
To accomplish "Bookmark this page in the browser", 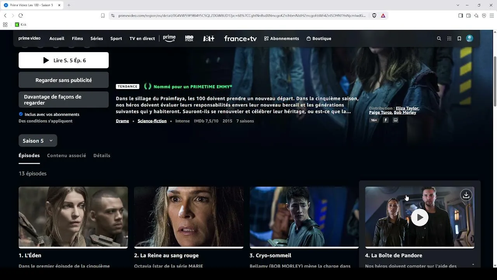I will click(103, 16).
